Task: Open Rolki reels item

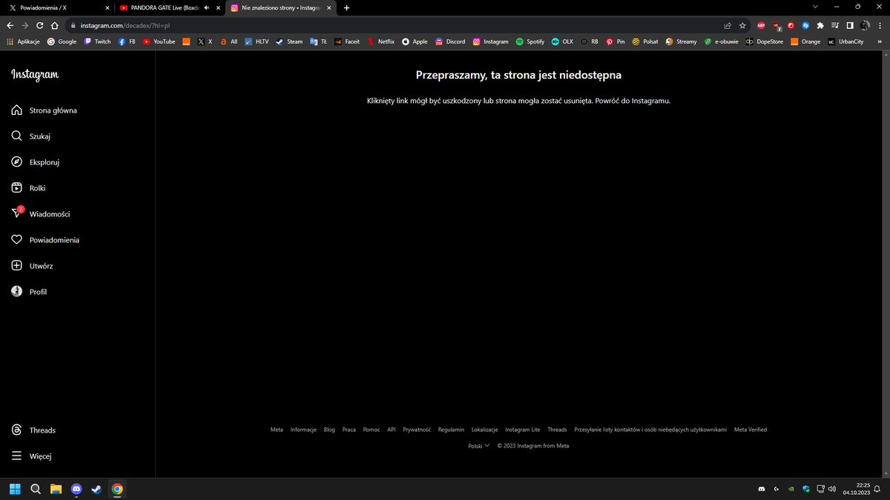Action: click(x=29, y=188)
